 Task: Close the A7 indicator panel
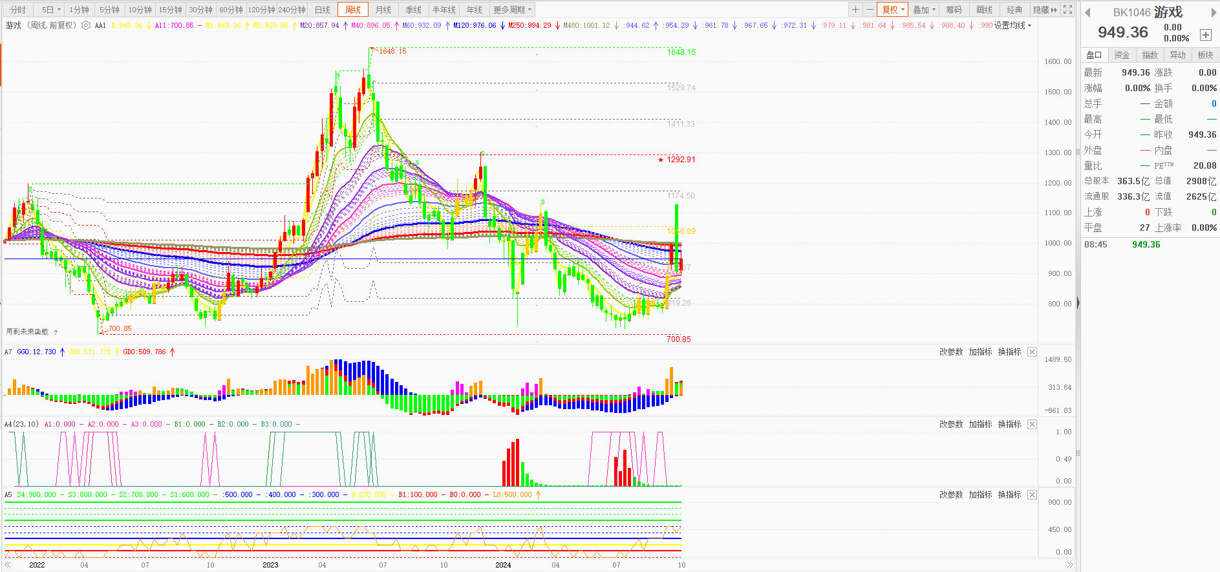click(x=1032, y=352)
